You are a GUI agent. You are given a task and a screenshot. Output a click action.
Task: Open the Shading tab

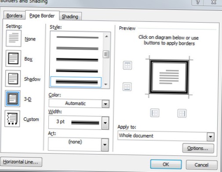(70, 16)
